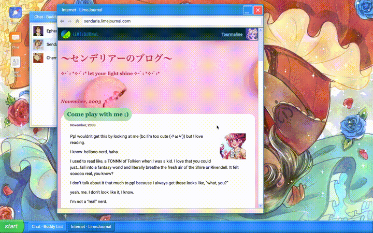Open the text document desktop icon
373x233 pixels.
pyautogui.click(x=15, y=62)
